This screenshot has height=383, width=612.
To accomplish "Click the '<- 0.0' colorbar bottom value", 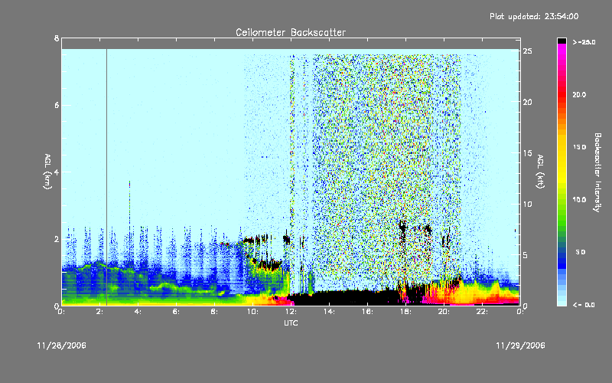I will pyautogui.click(x=584, y=305).
